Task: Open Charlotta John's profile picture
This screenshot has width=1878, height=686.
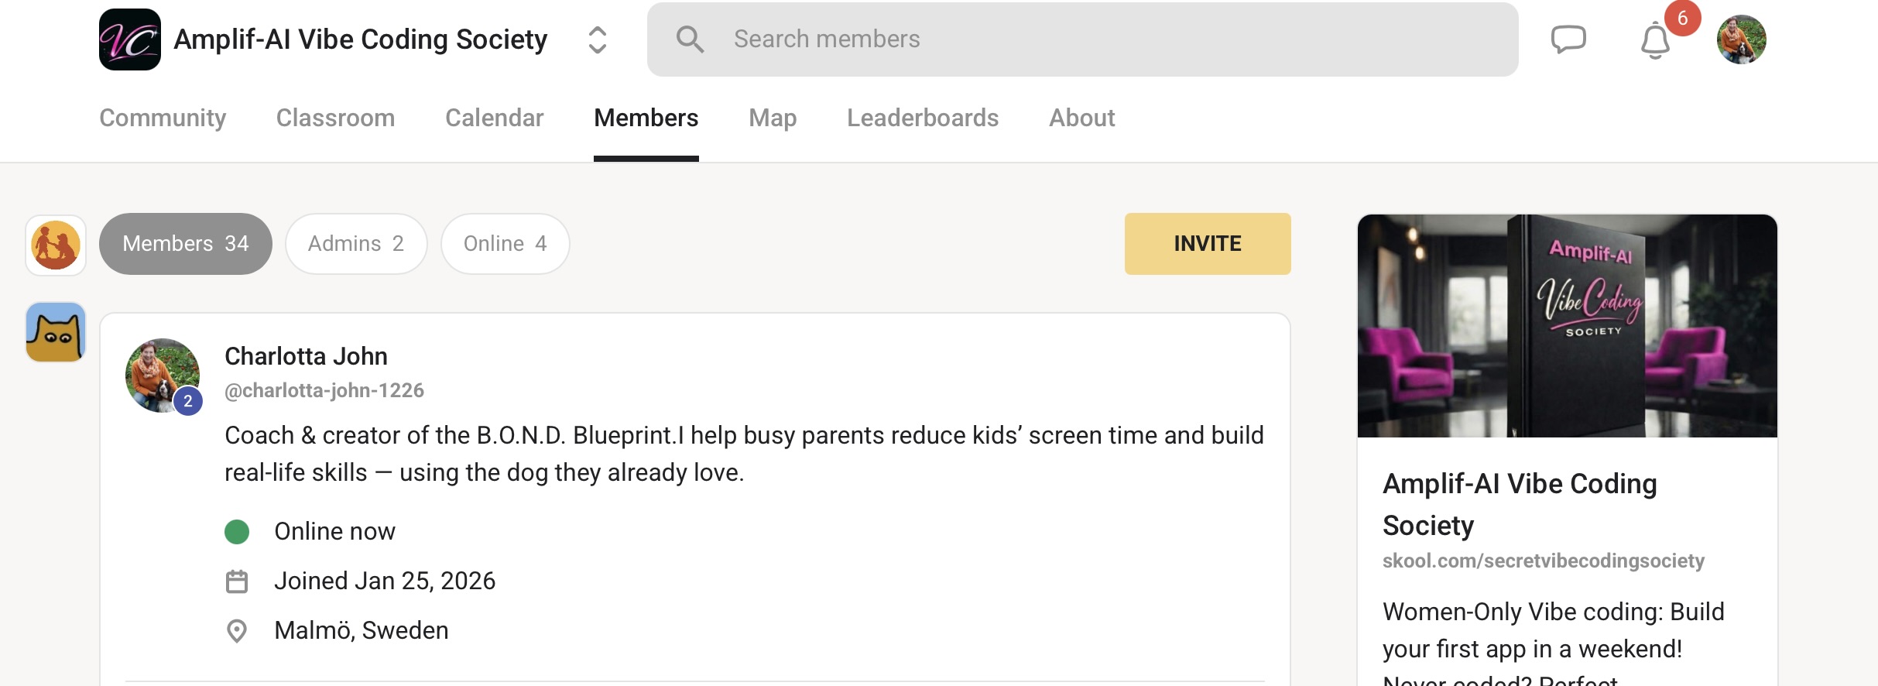Action: click(x=163, y=376)
